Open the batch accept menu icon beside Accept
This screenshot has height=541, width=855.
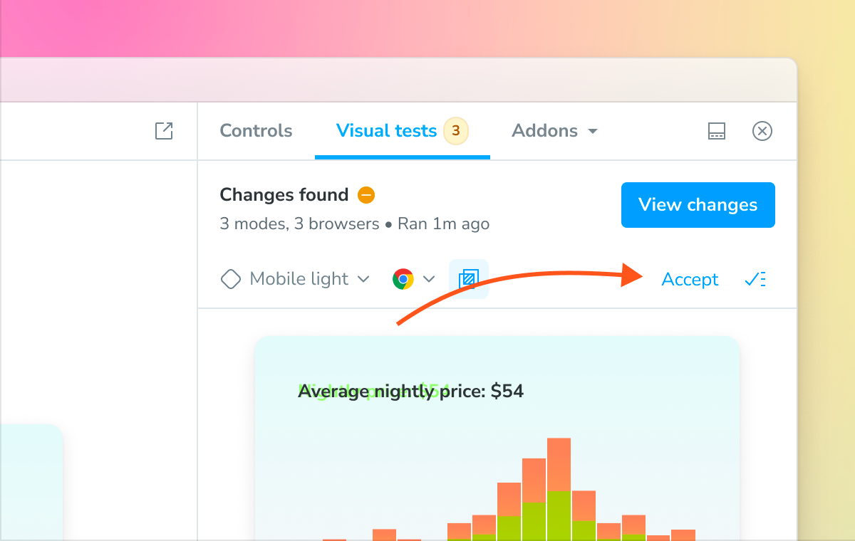(755, 279)
